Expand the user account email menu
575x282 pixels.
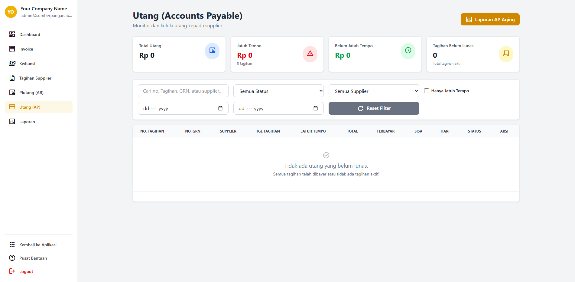click(46, 15)
